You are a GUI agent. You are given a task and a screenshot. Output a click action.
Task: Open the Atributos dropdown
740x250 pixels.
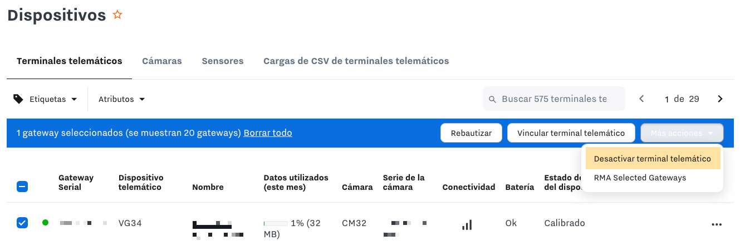(122, 99)
